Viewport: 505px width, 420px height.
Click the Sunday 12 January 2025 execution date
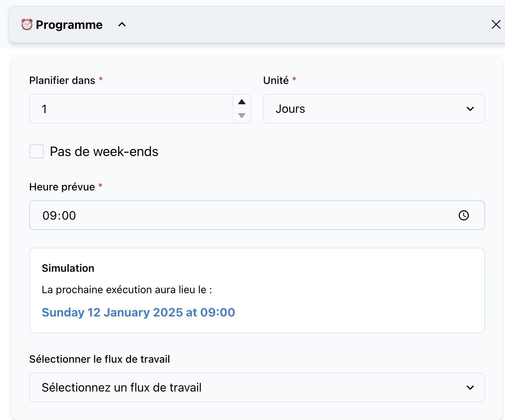pos(138,312)
